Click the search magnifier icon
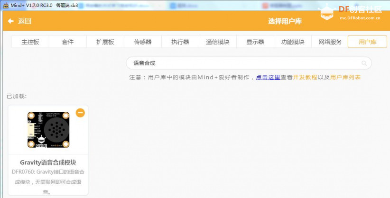The width and height of the screenshot is (390, 198). coord(364,63)
